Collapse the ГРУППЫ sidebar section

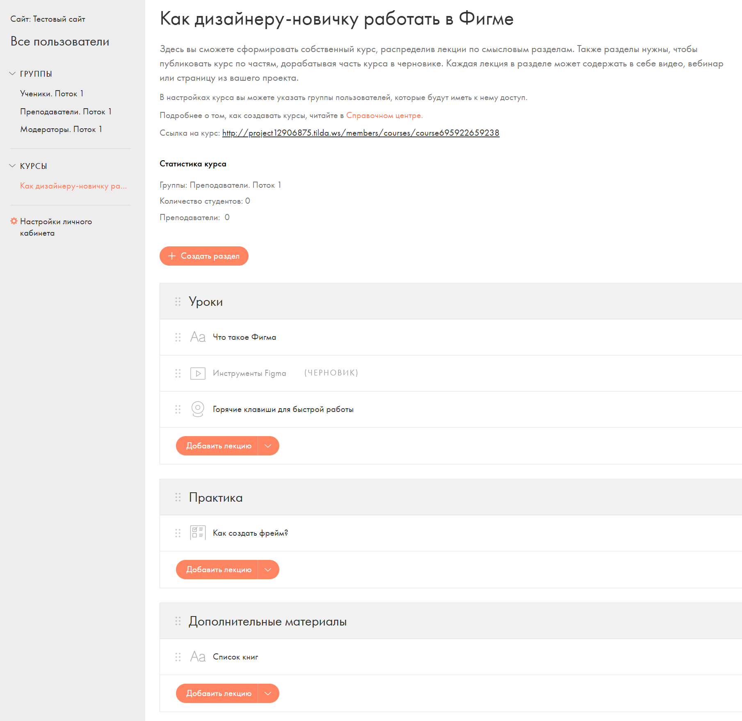(12, 74)
